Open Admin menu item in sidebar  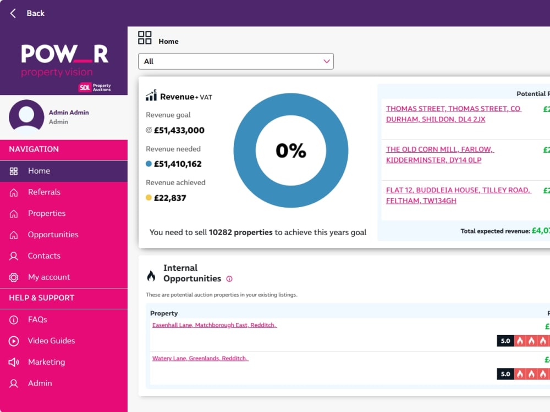pos(64,383)
